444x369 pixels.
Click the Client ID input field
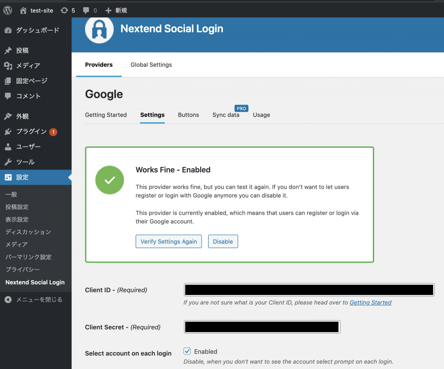[x=309, y=290]
